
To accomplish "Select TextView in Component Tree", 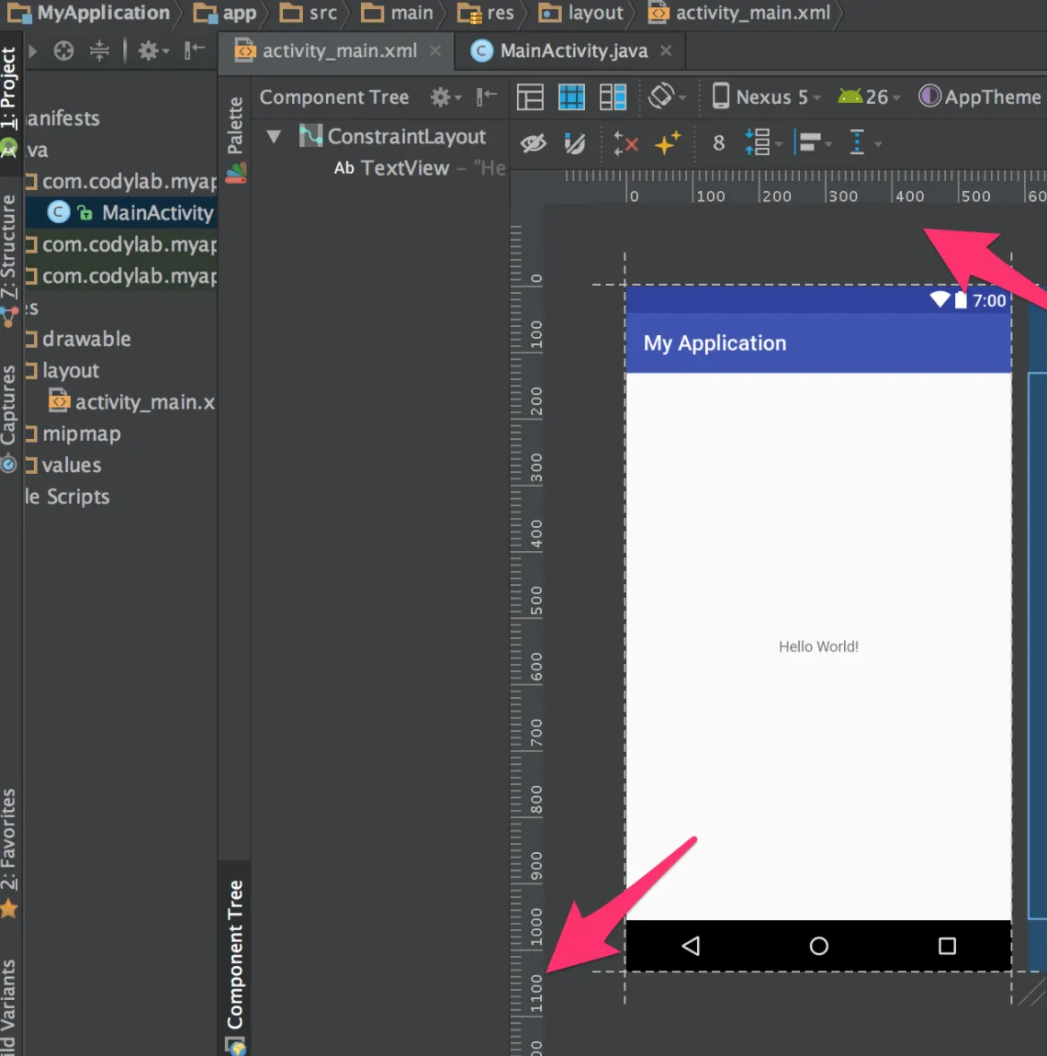I will [404, 168].
